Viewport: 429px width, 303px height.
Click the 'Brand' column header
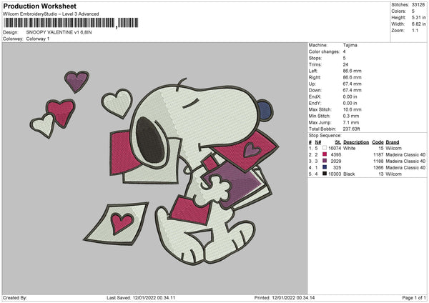(393, 142)
